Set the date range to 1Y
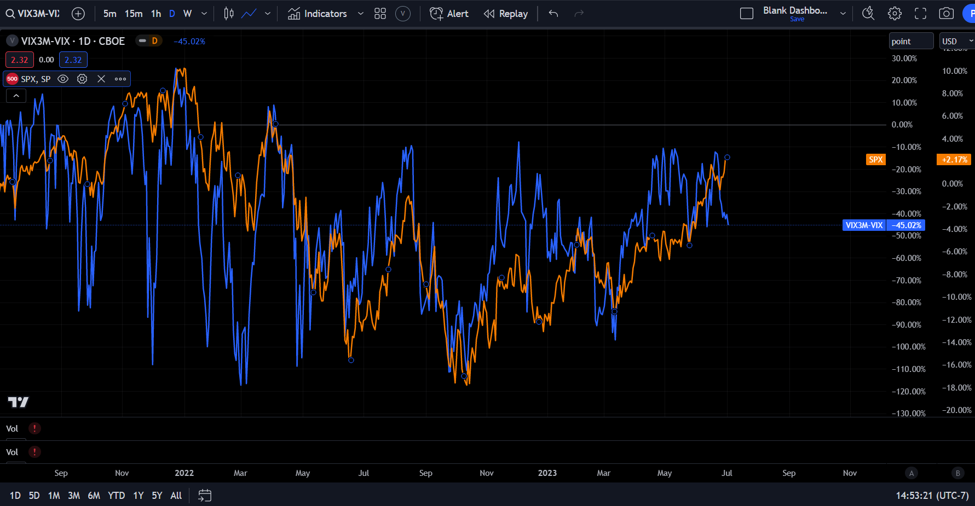 tap(139, 496)
